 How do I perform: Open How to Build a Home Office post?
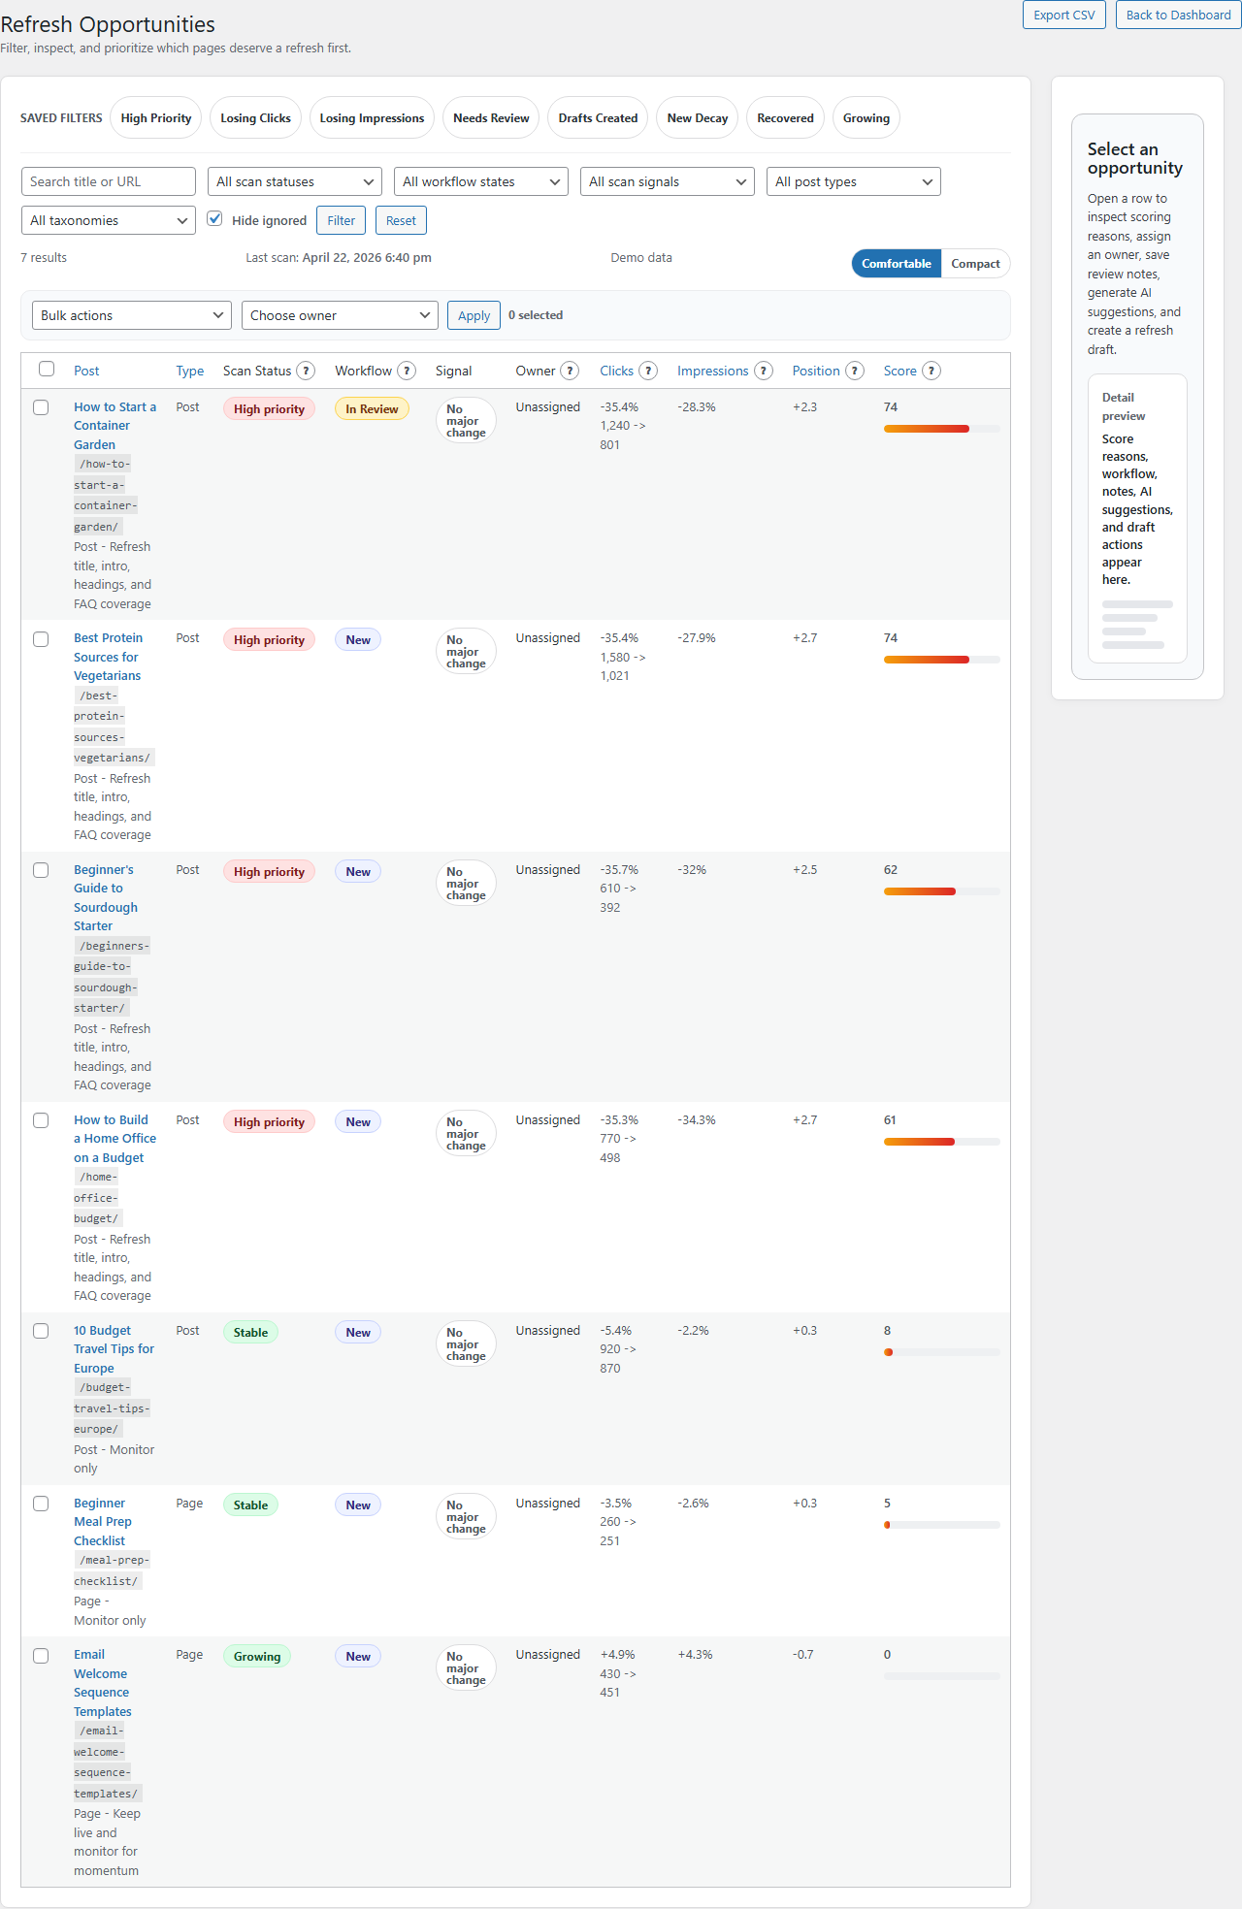tap(114, 1139)
